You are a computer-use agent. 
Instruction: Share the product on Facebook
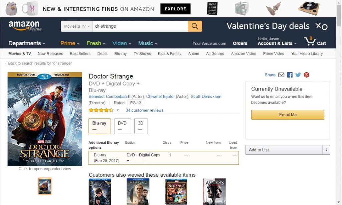(290, 75)
